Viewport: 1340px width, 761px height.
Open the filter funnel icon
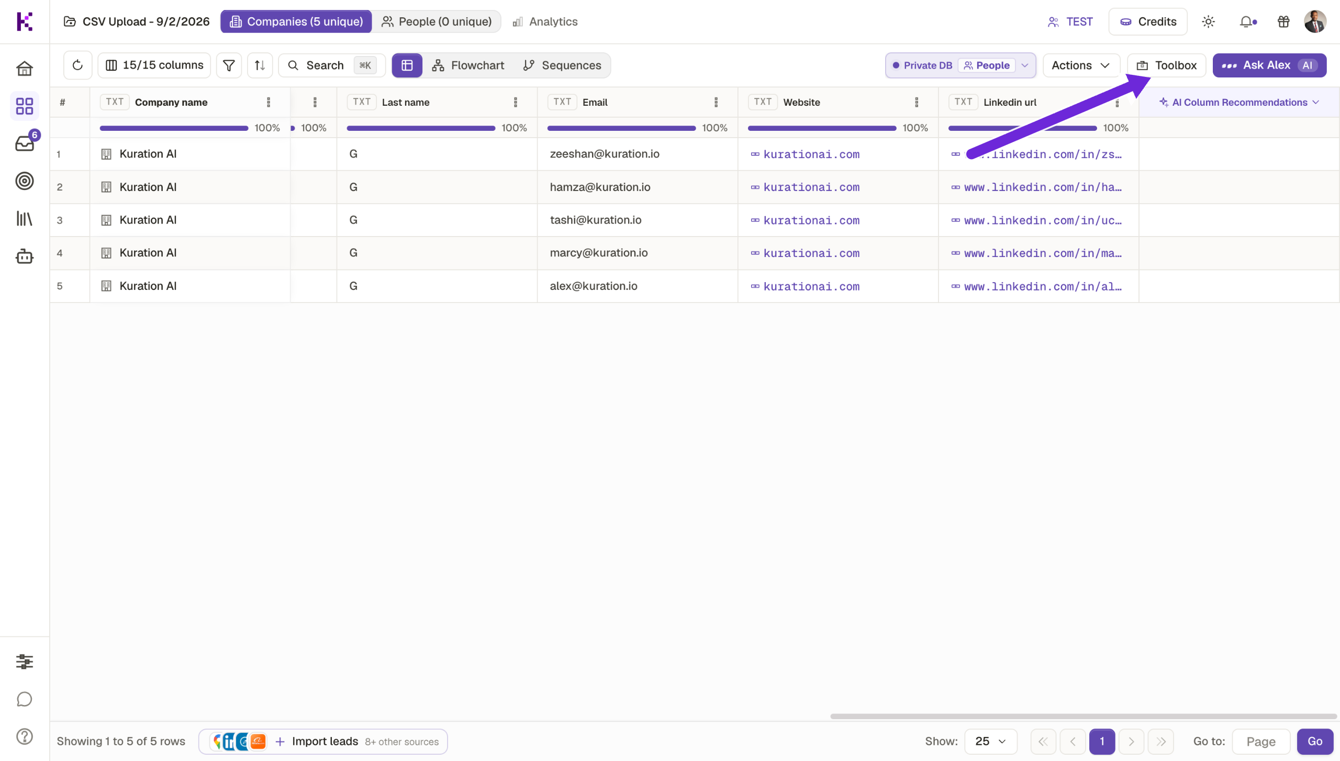click(229, 65)
